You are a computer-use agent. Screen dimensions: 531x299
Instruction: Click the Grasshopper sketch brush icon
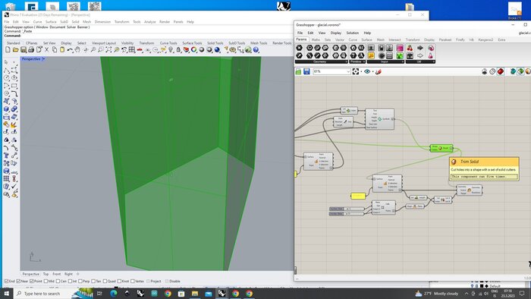[x=379, y=71]
